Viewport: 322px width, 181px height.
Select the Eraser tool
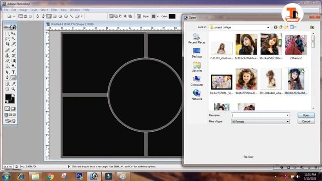(7, 61)
